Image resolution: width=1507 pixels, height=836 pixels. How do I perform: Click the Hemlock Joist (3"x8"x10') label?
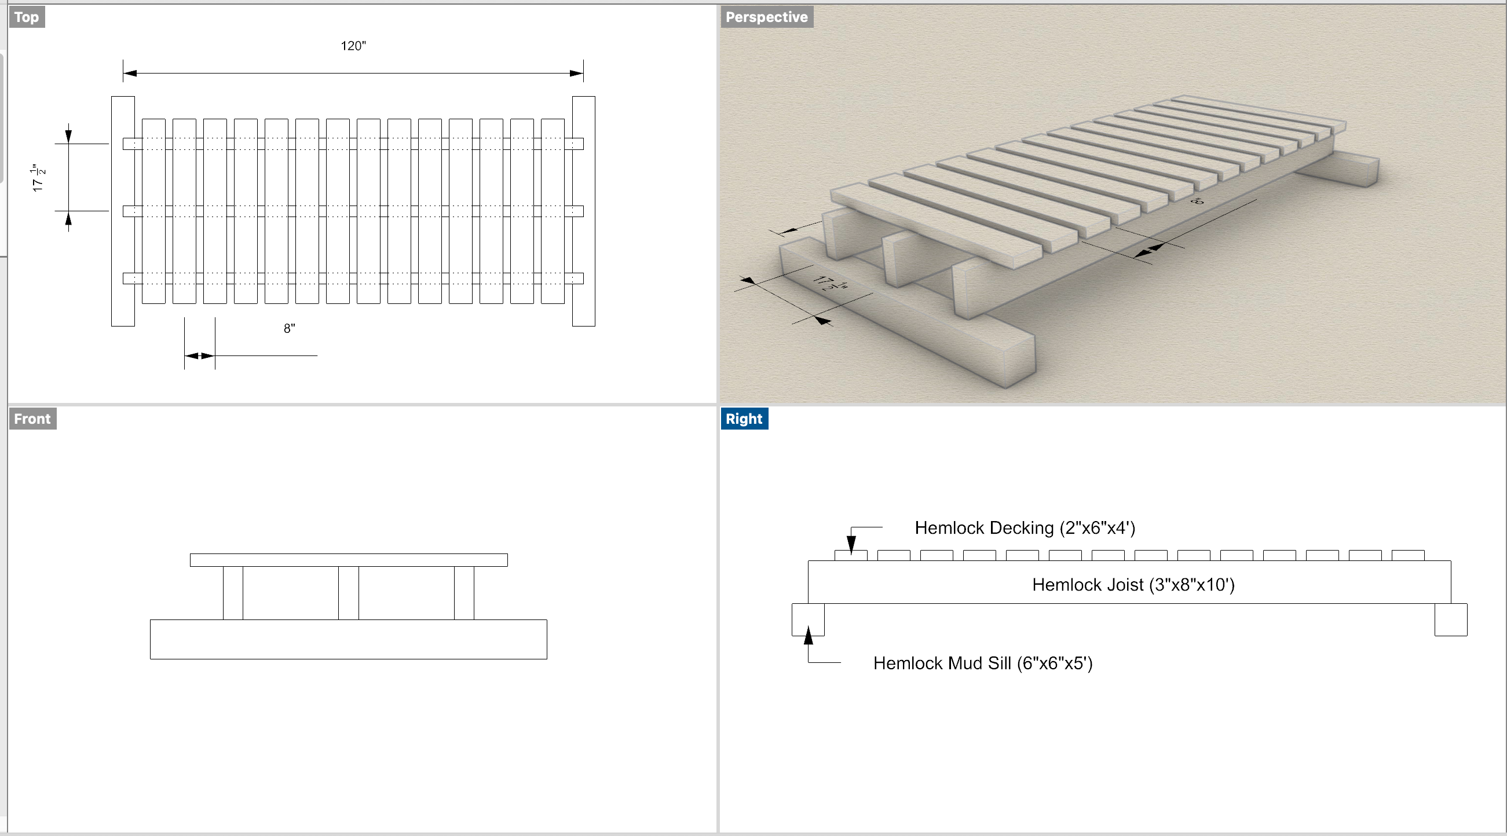1133,585
